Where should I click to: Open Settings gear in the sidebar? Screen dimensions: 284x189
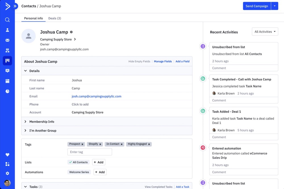pos(7,173)
